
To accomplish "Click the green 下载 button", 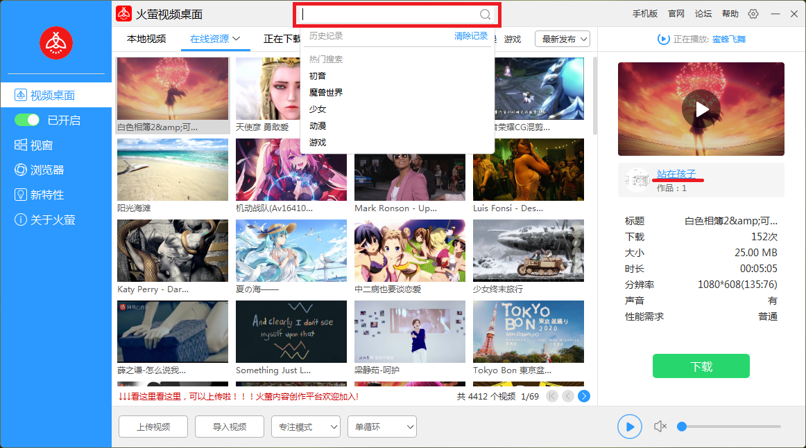I will (701, 366).
